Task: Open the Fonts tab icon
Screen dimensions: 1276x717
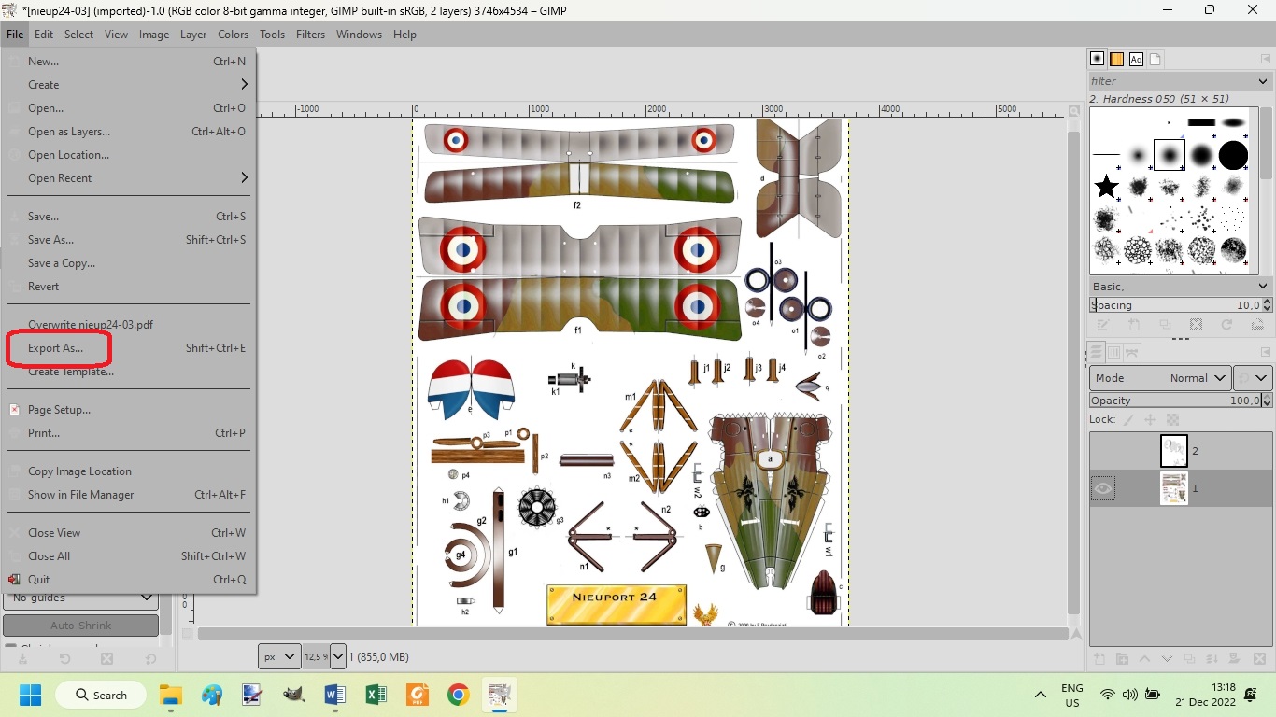Action: [x=1136, y=59]
